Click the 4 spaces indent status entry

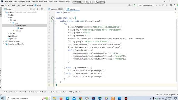[172, 94]
